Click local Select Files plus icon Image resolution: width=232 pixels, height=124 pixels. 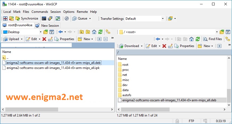pyautogui.click(x=99, y=39)
